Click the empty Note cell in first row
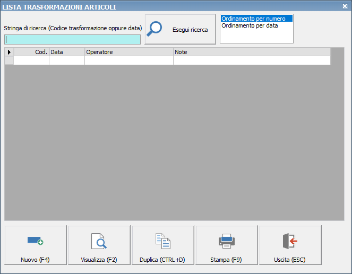Screen dimensions: 352x274 point(252,60)
